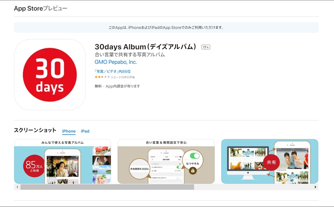This screenshot has width=334, height=207.
Task: Open the GMO Pepabo, Inc. developer link
Action: [x=116, y=62]
